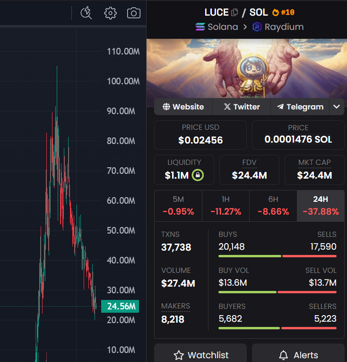Click the SELL VOL $13.7M value
The width and height of the screenshot is (347, 362).
322,282
